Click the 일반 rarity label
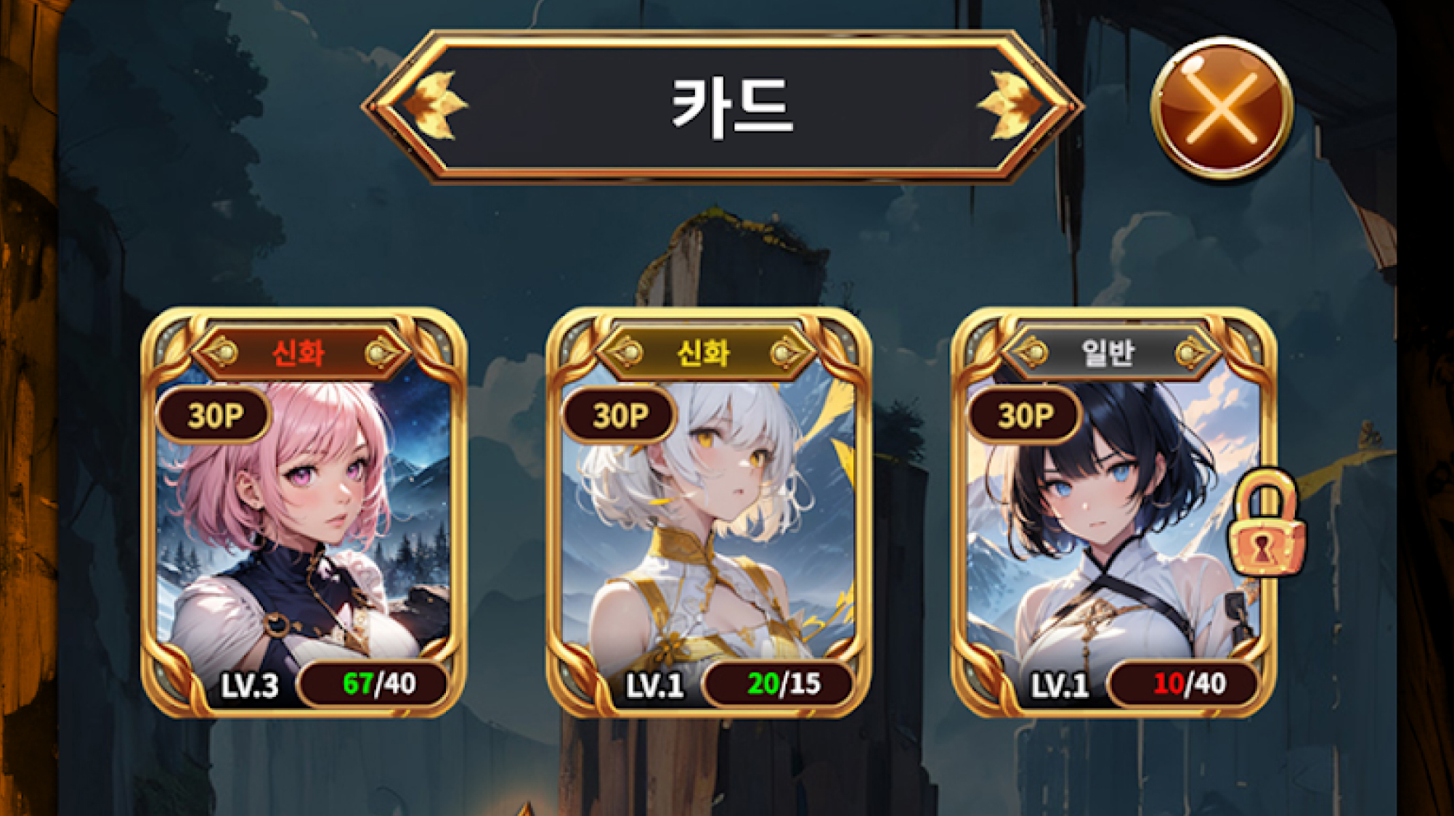Viewport: 1454px width, 816px height. [1108, 354]
